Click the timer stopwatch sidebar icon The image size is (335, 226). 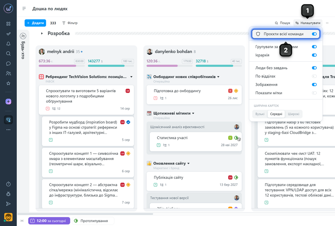click(8, 184)
